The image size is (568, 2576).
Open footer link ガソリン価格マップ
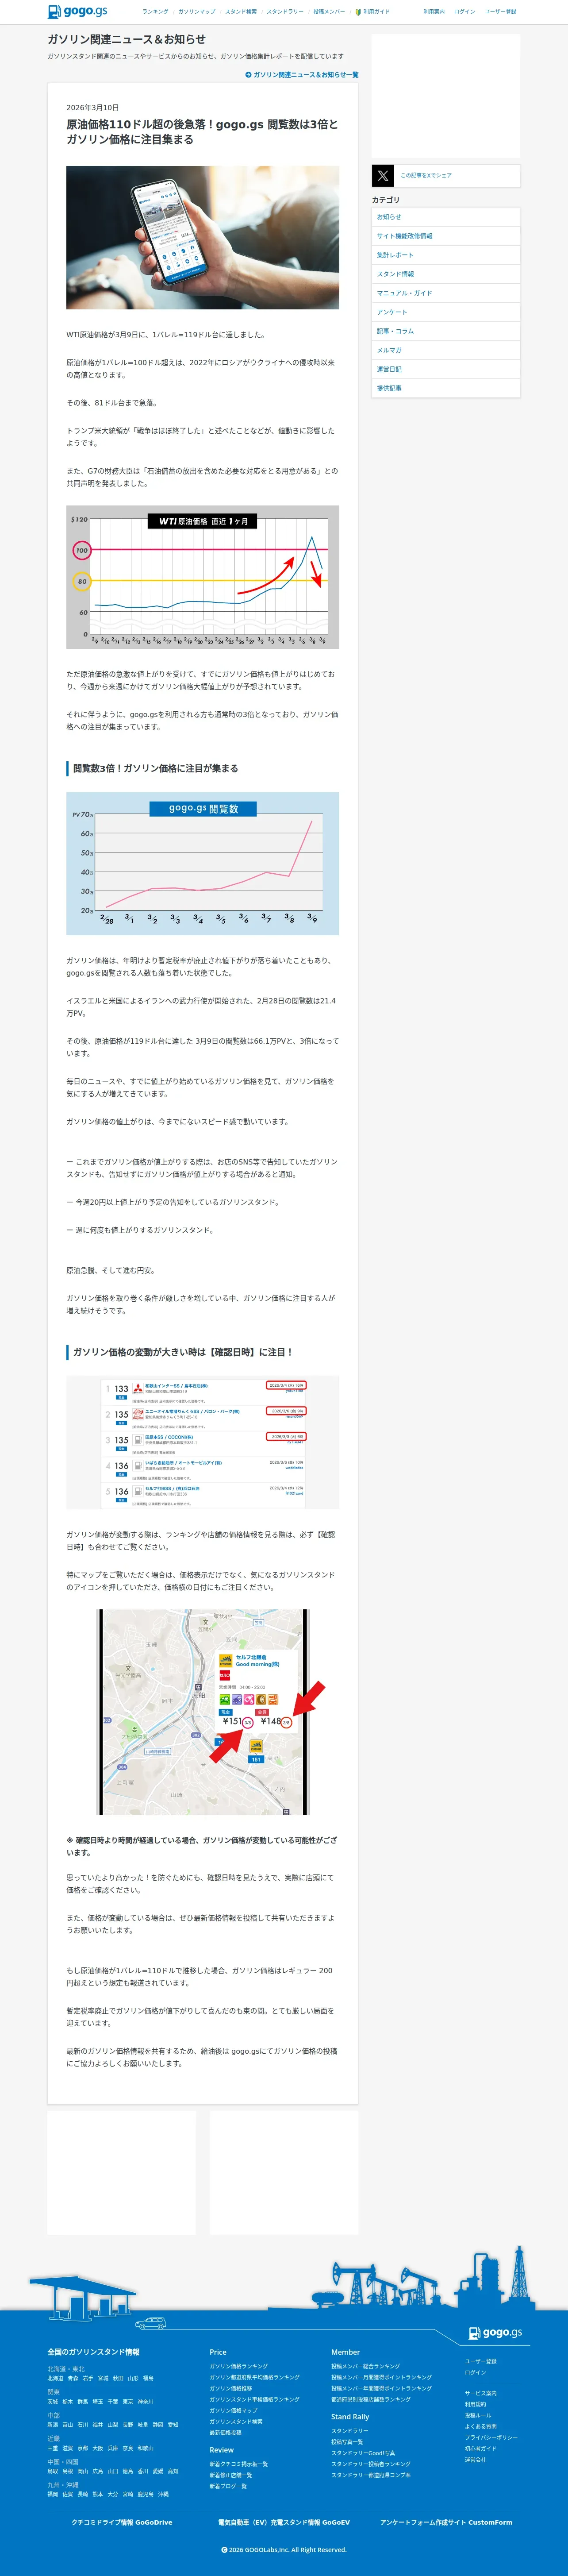233,2410
